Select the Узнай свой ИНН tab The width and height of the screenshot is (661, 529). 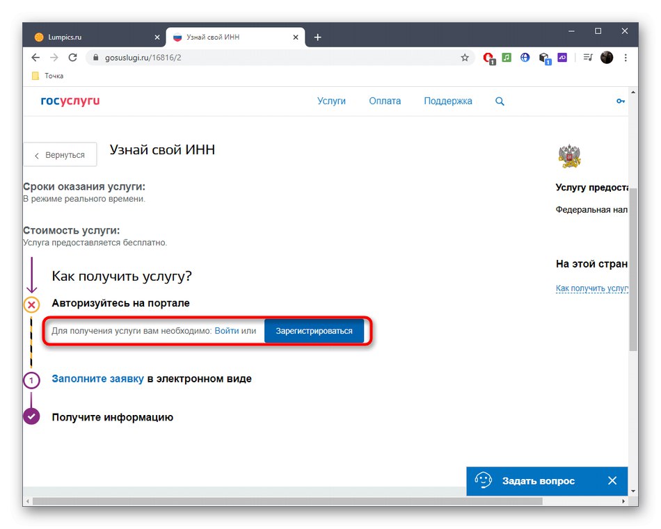235,37
